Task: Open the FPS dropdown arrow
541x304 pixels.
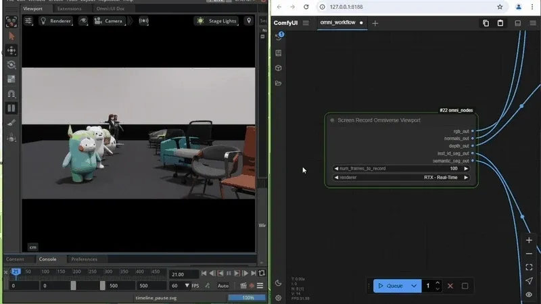Action: pyautogui.click(x=187, y=286)
